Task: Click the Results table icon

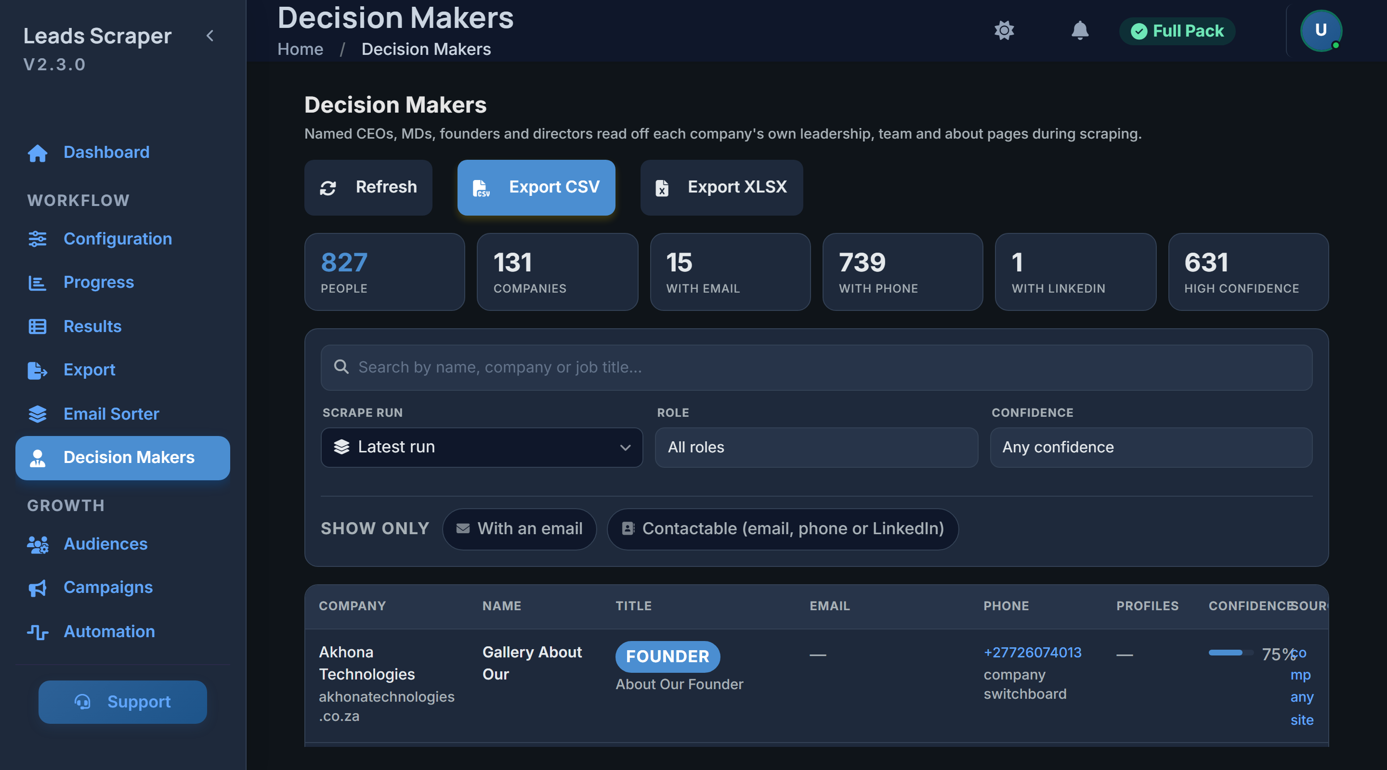Action: click(x=37, y=327)
